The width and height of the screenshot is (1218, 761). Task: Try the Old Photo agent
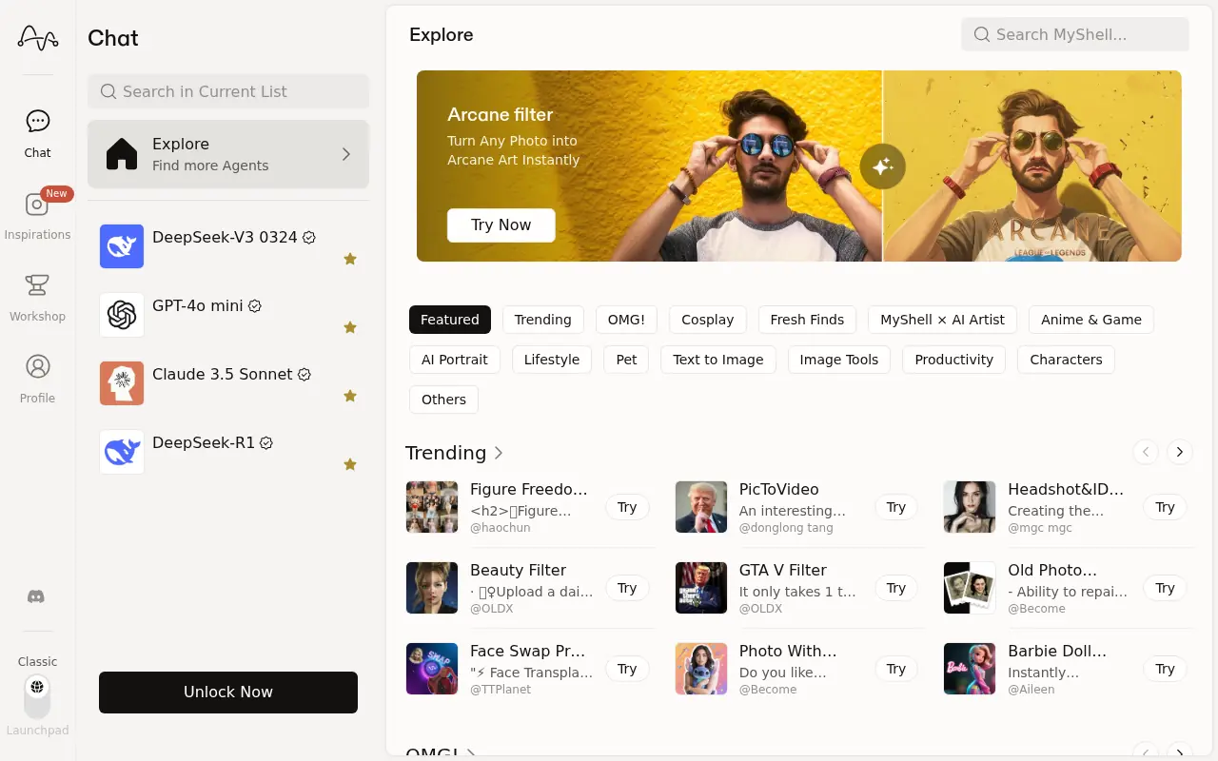click(1166, 588)
